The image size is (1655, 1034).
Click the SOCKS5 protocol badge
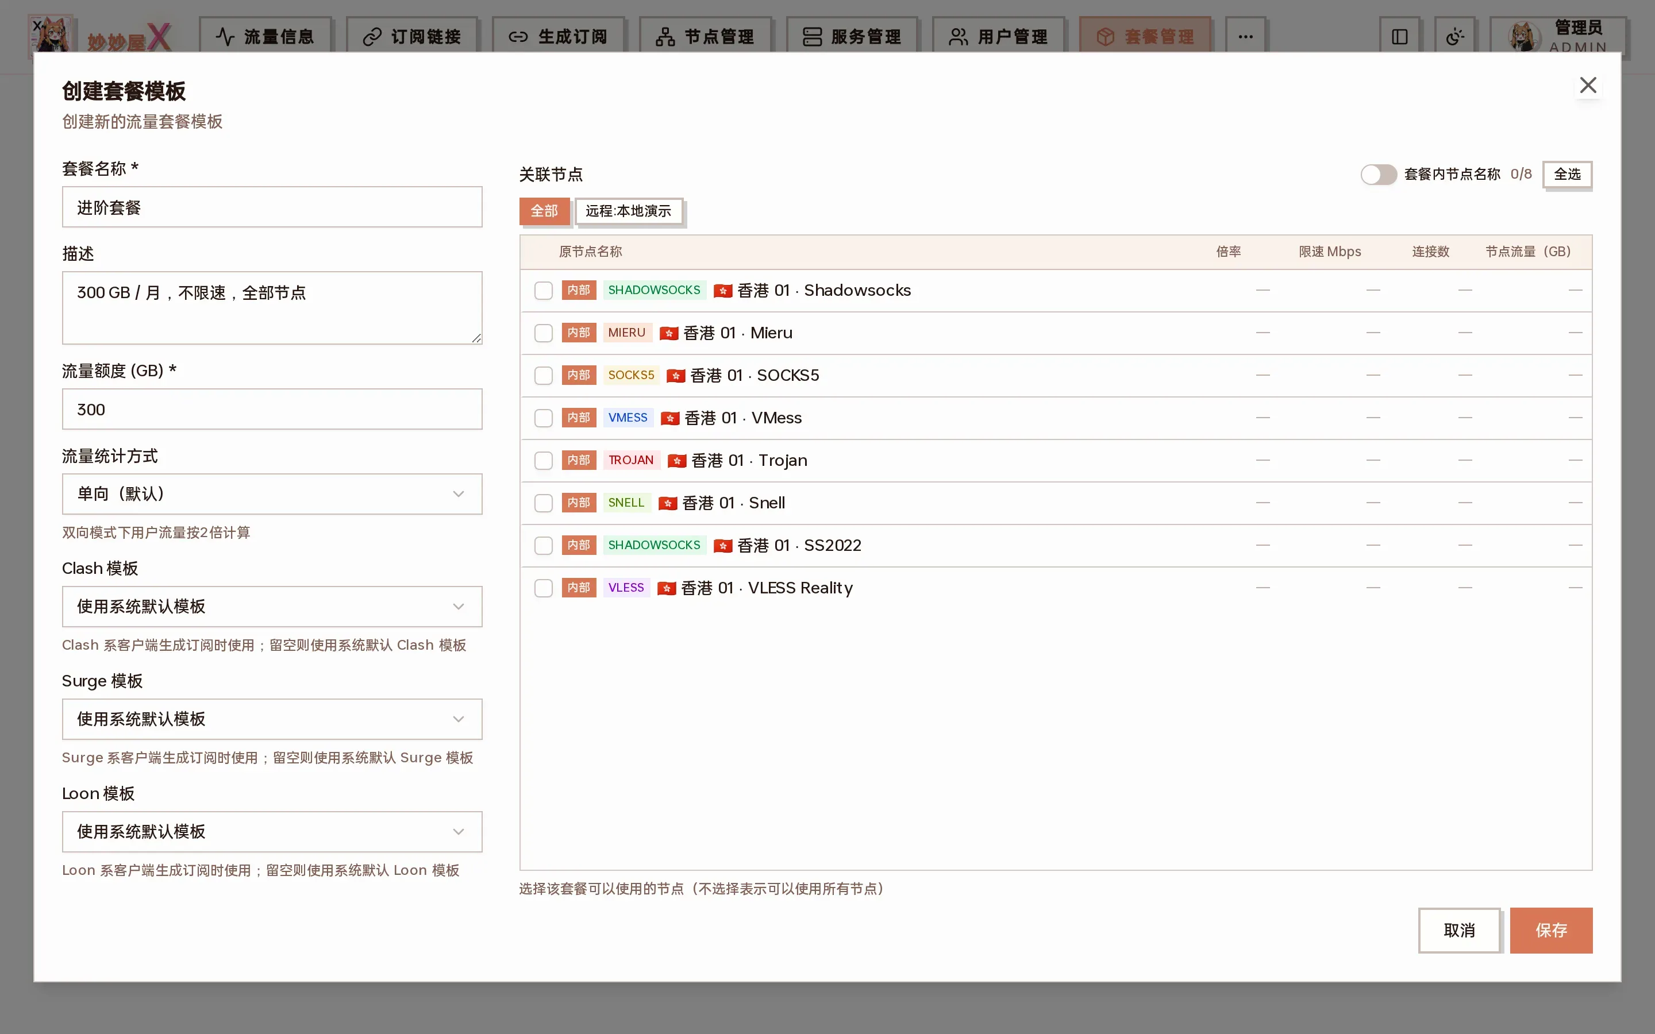[x=630, y=376]
